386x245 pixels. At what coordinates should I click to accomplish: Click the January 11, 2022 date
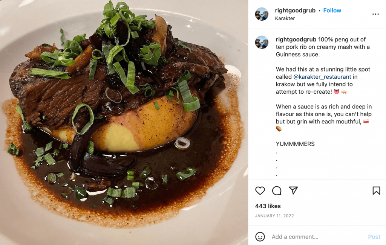(x=274, y=216)
